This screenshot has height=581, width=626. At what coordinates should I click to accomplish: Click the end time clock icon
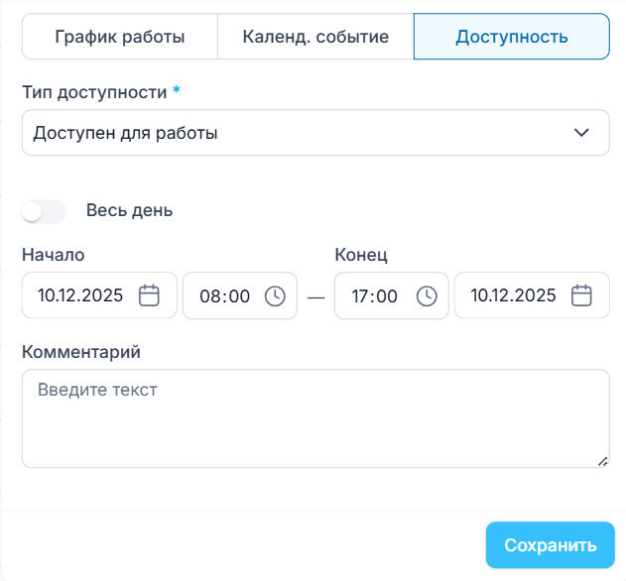[x=427, y=295]
